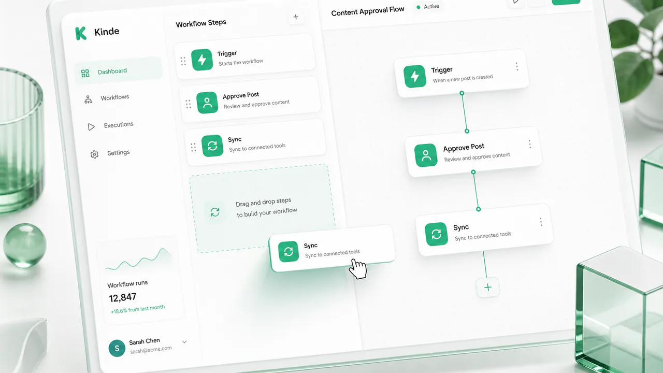663x373 pixels.
Task: Click the connector dot just above the canvas Sync node
Action: (478, 209)
